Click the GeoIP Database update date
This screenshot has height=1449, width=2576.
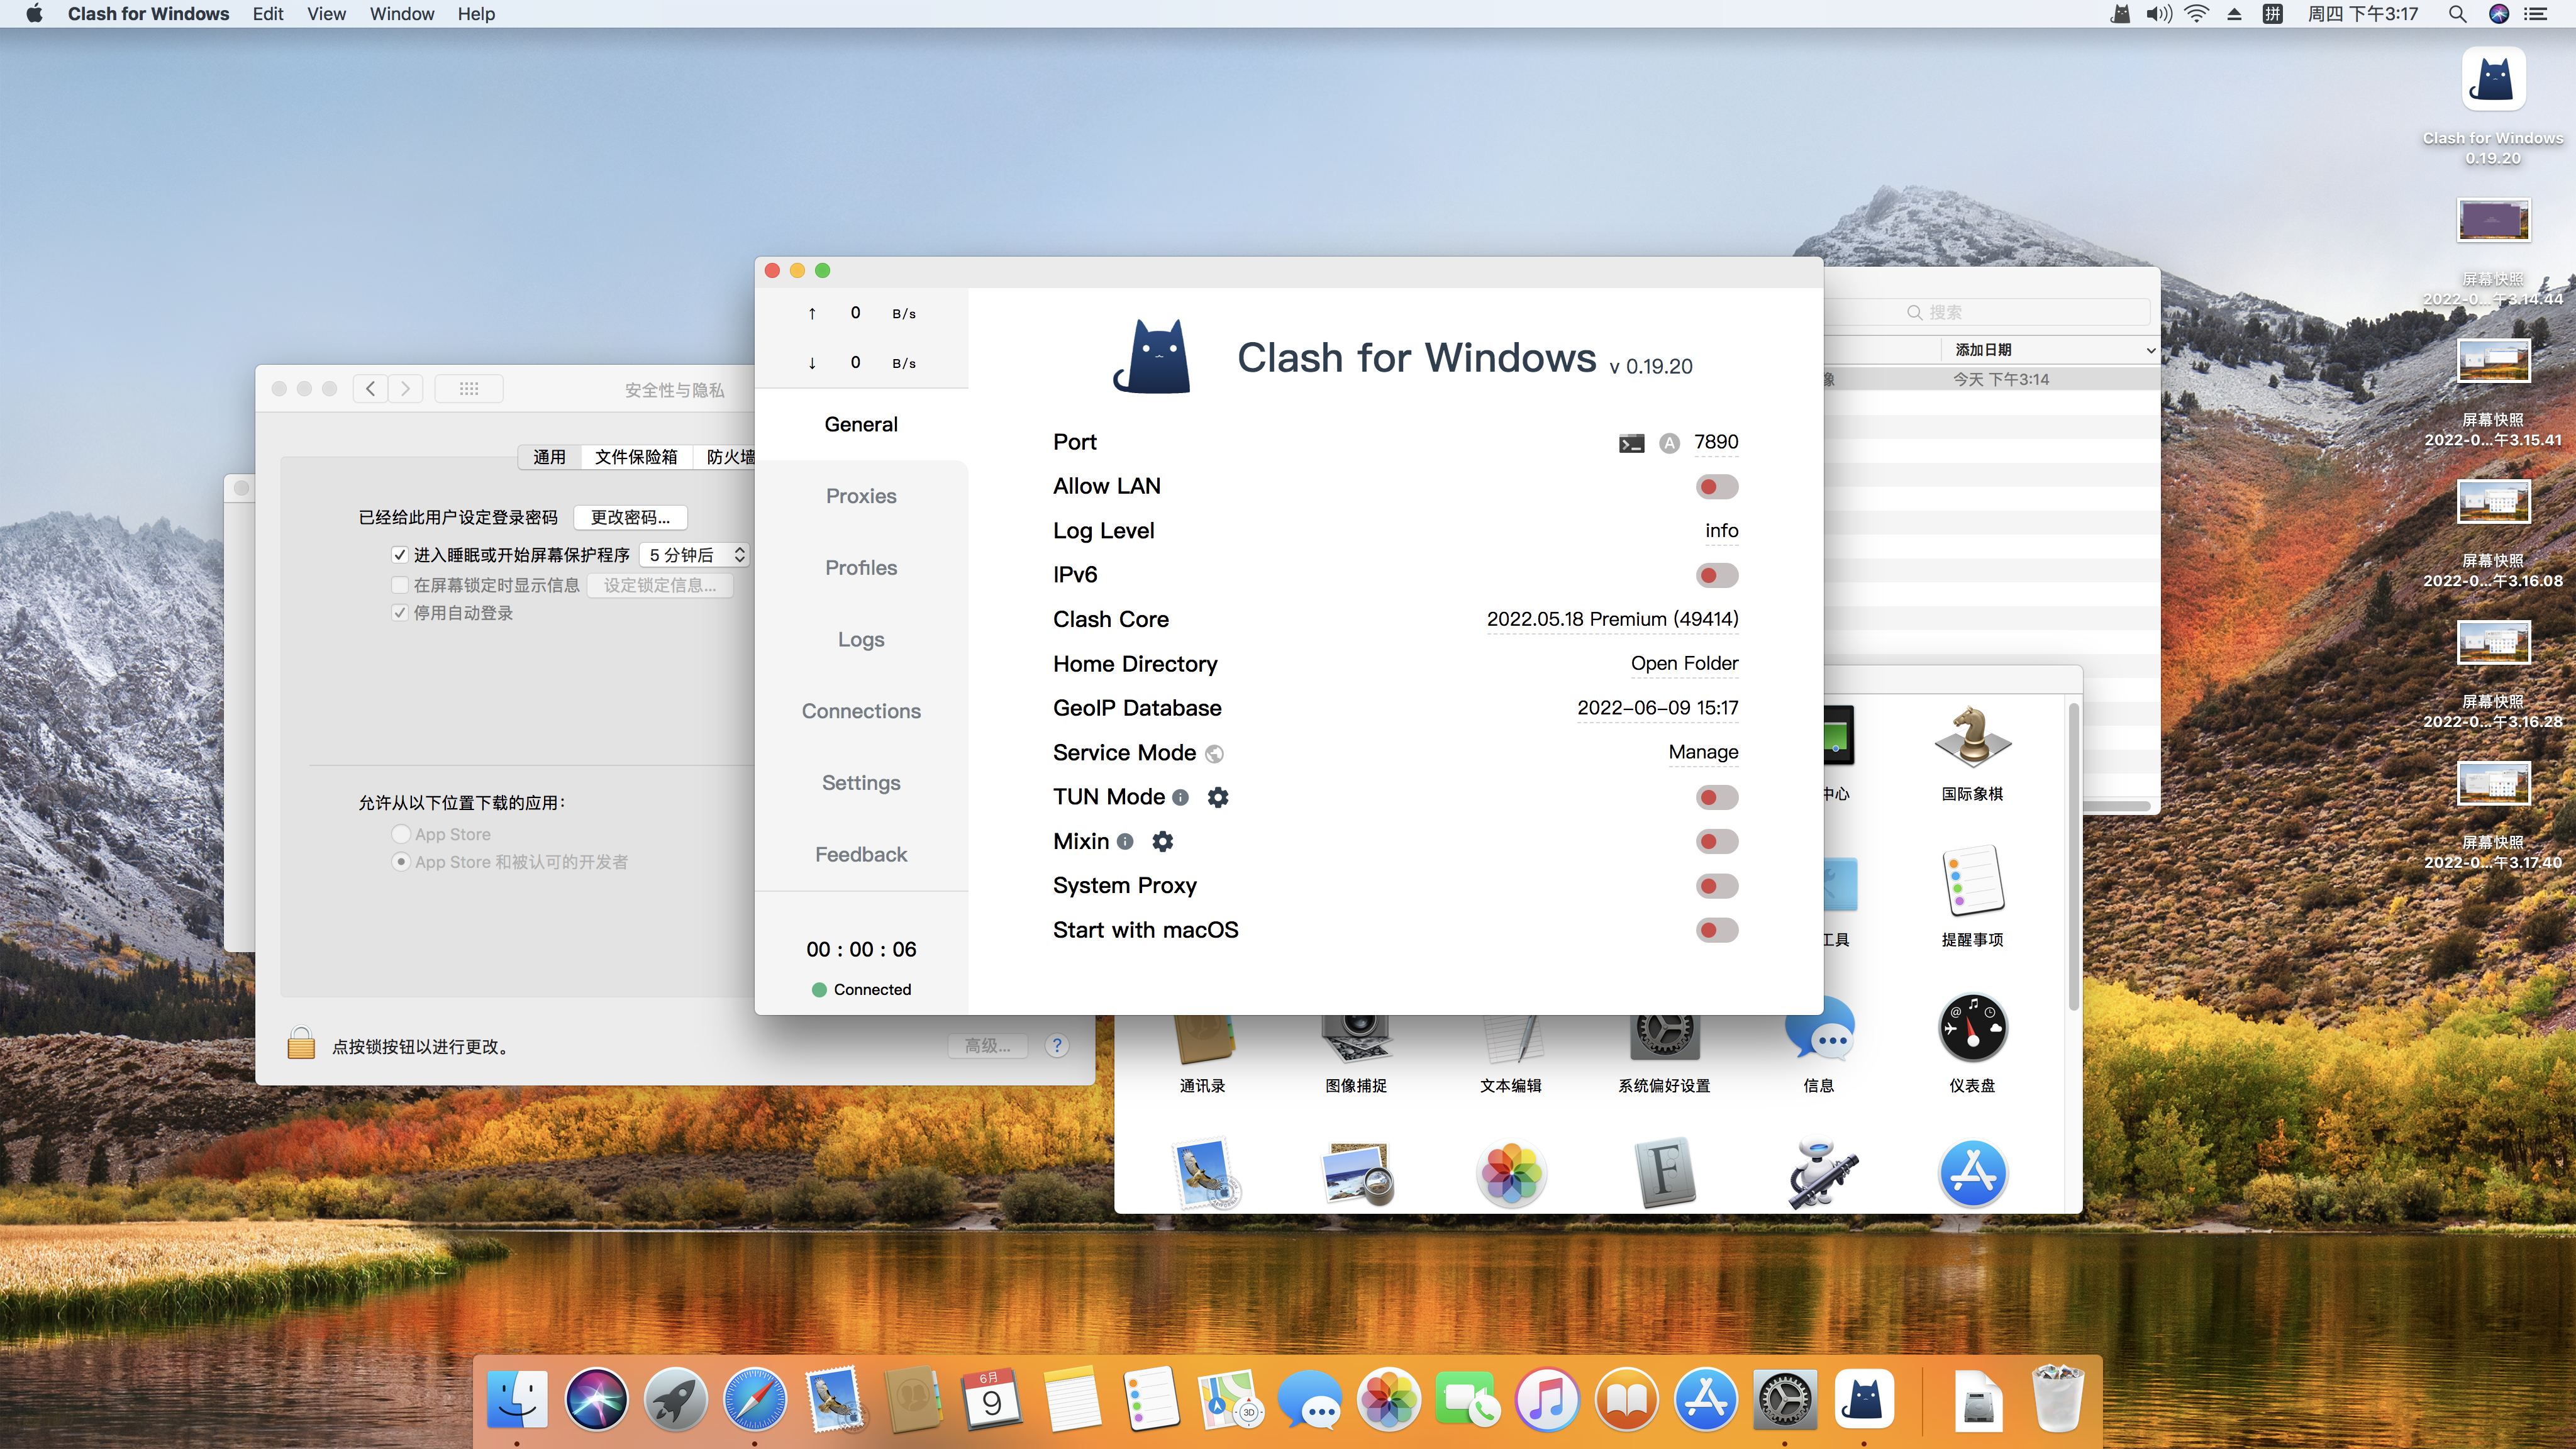point(1657,708)
